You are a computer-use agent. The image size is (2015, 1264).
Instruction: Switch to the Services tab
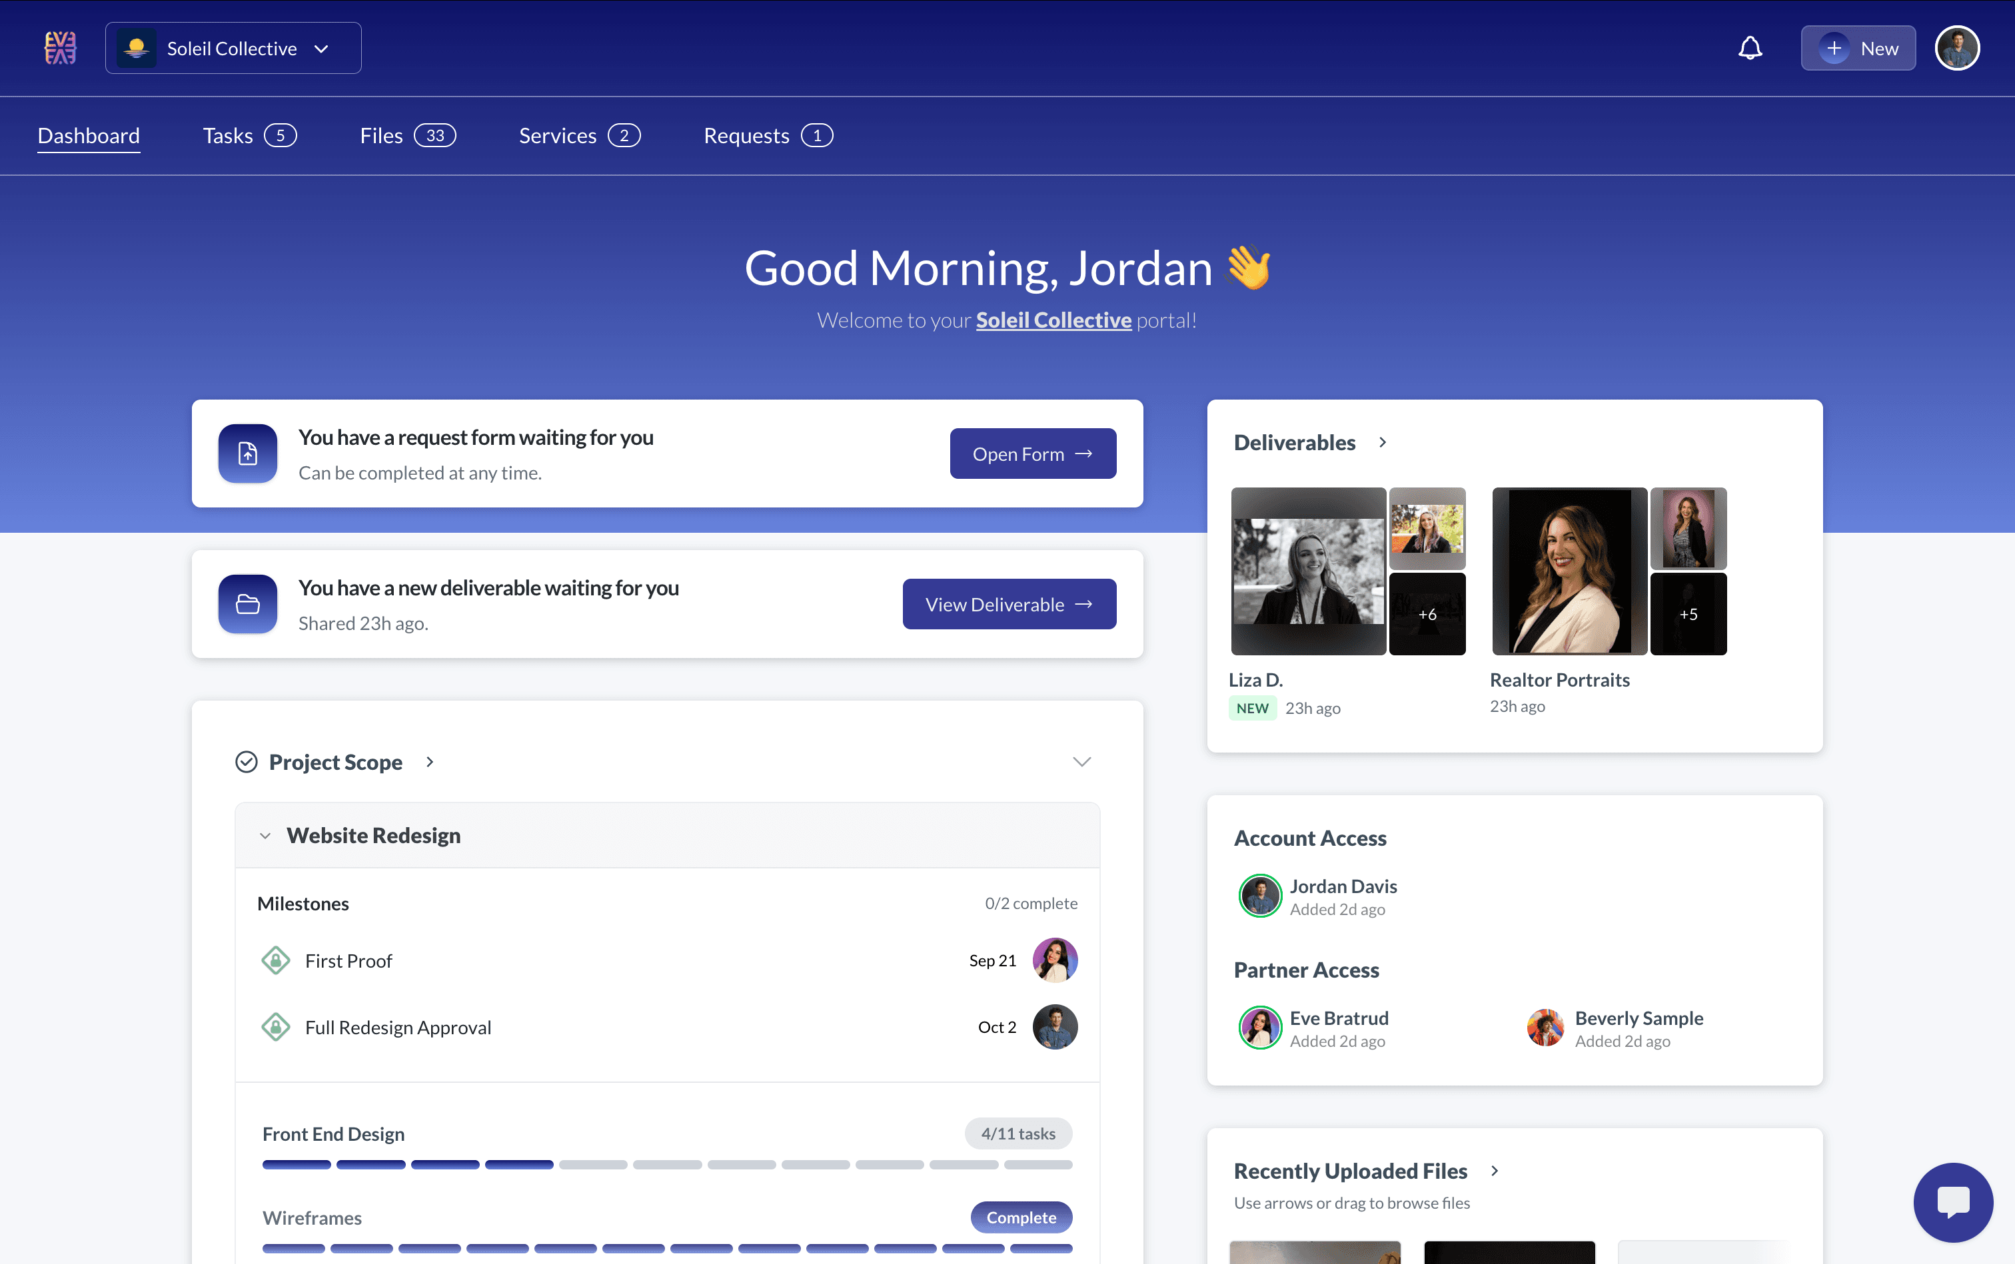[x=579, y=135]
